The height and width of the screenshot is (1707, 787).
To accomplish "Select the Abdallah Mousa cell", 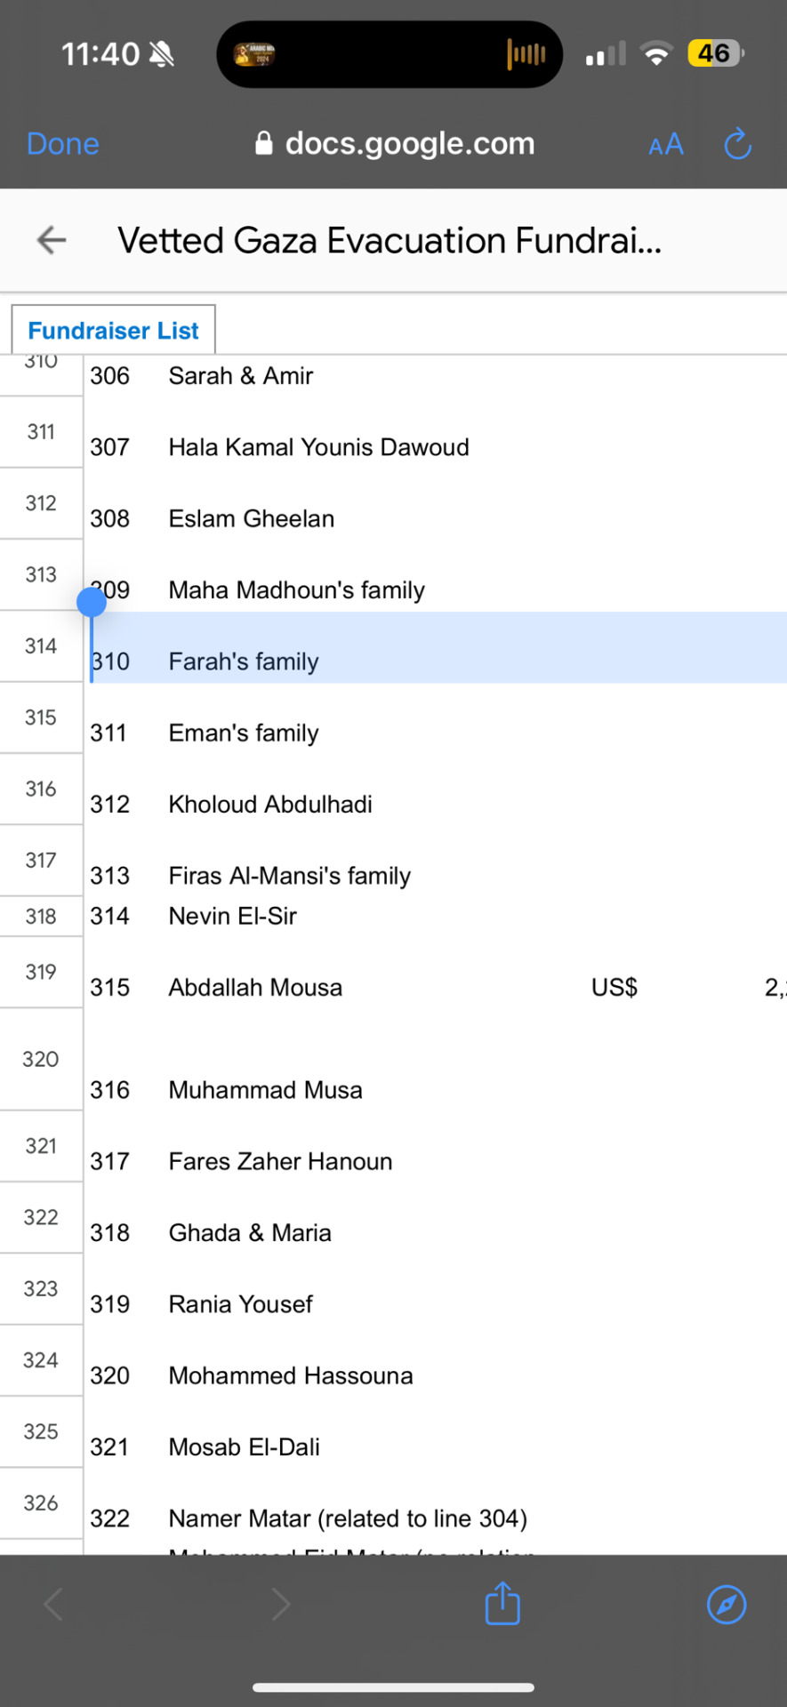I will (255, 988).
